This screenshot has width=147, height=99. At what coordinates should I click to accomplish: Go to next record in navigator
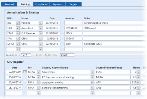click(x=33, y=55)
